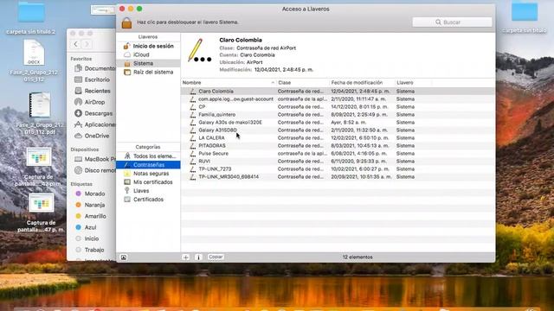Select the Familia_quintero entry
Screen dimensions: 554x311
click(338, 115)
